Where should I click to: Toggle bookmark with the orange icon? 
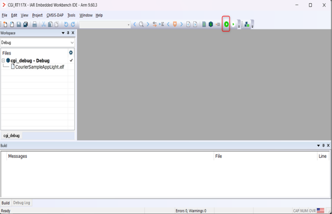175,24
